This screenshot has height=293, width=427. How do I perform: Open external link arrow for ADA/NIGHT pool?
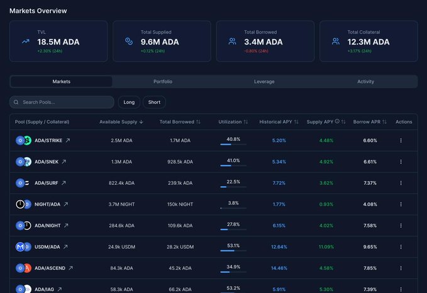point(66,225)
